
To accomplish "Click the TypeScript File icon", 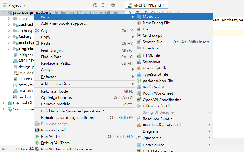I will [x=139, y=74].
